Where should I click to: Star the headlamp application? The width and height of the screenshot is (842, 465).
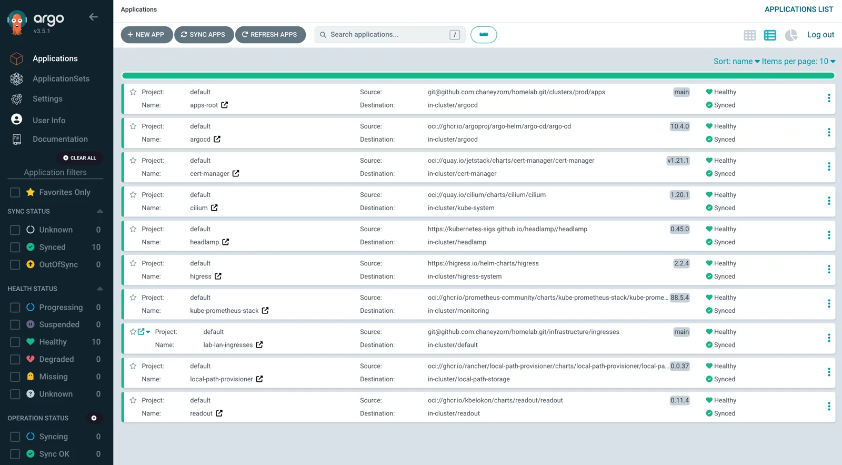pyautogui.click(x=133, y=229)
